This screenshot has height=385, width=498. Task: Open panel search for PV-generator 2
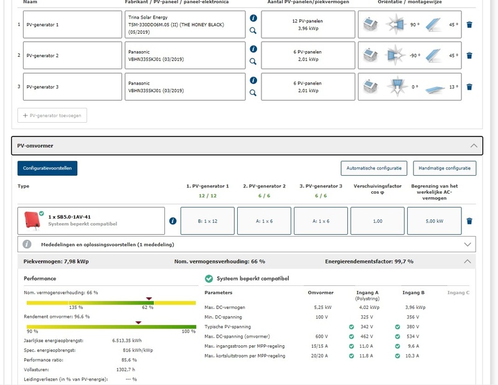[x=253, y=62]
